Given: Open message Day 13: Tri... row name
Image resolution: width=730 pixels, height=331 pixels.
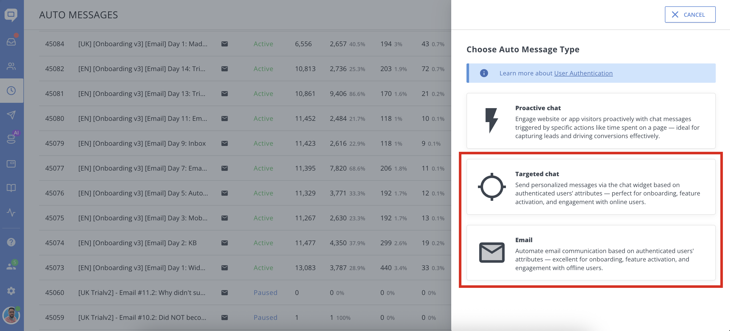Looking at the screenshot, I should coord(142,94).
